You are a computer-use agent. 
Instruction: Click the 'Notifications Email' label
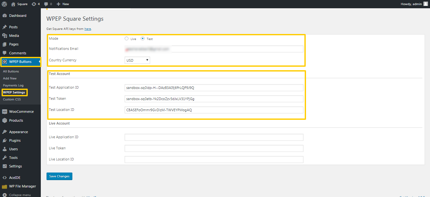[64, 49]
